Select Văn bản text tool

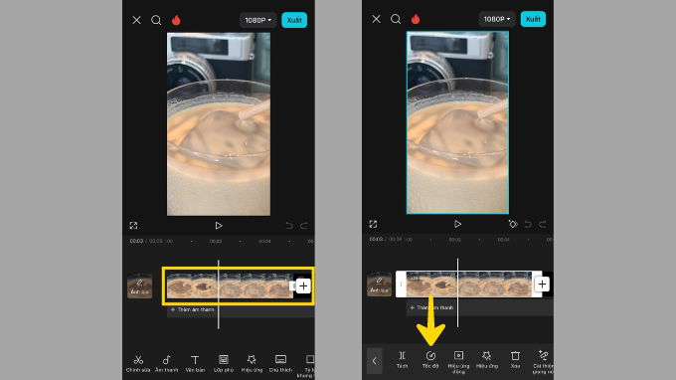pyautogui.click(x=195, y=363)
